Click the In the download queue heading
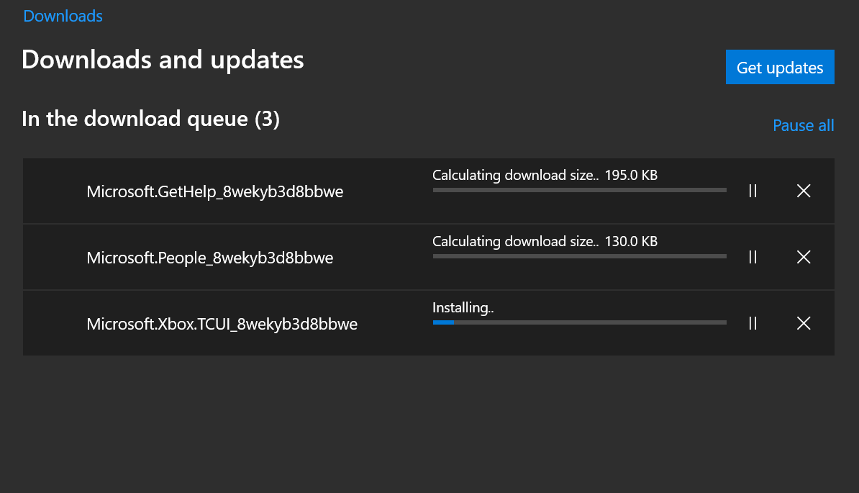 [x=150, y=119]
